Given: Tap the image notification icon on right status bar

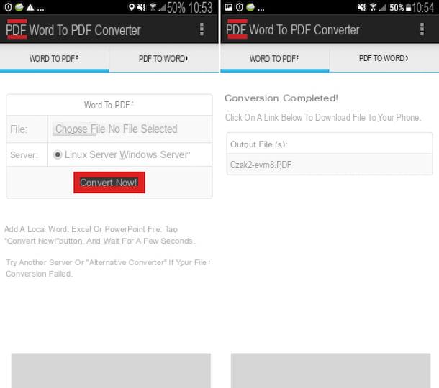Looking at the screenshot, I should coord(228,7).
